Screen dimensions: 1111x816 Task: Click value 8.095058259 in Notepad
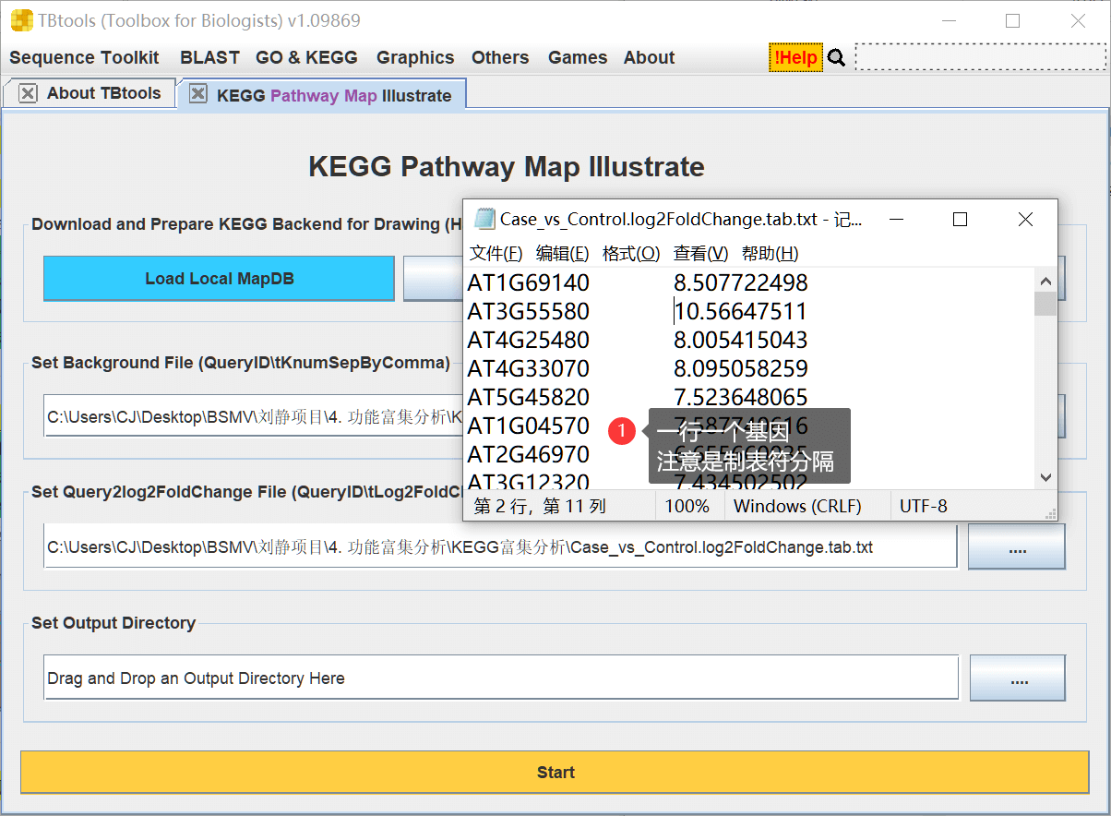point(741,368)
